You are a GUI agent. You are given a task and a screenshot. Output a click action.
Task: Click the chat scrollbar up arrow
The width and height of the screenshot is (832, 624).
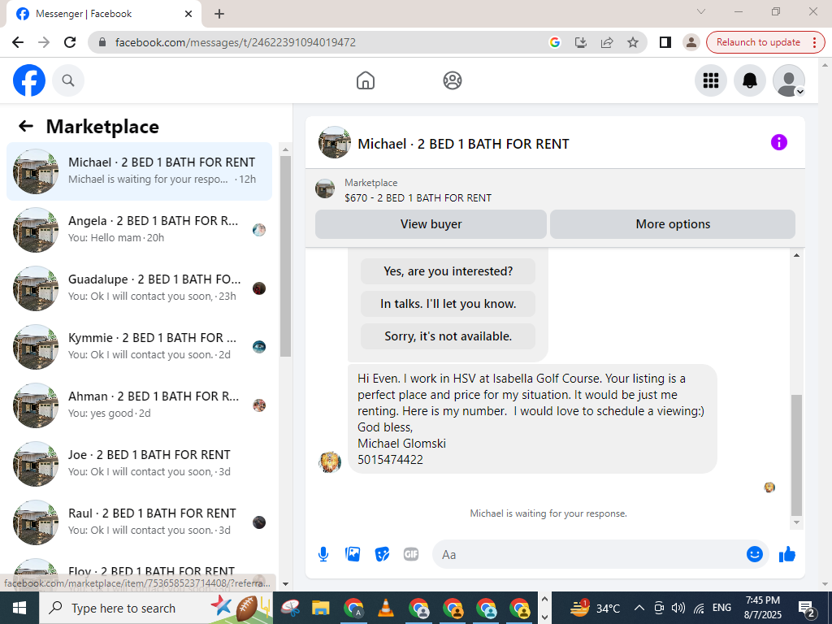point(796,255)
